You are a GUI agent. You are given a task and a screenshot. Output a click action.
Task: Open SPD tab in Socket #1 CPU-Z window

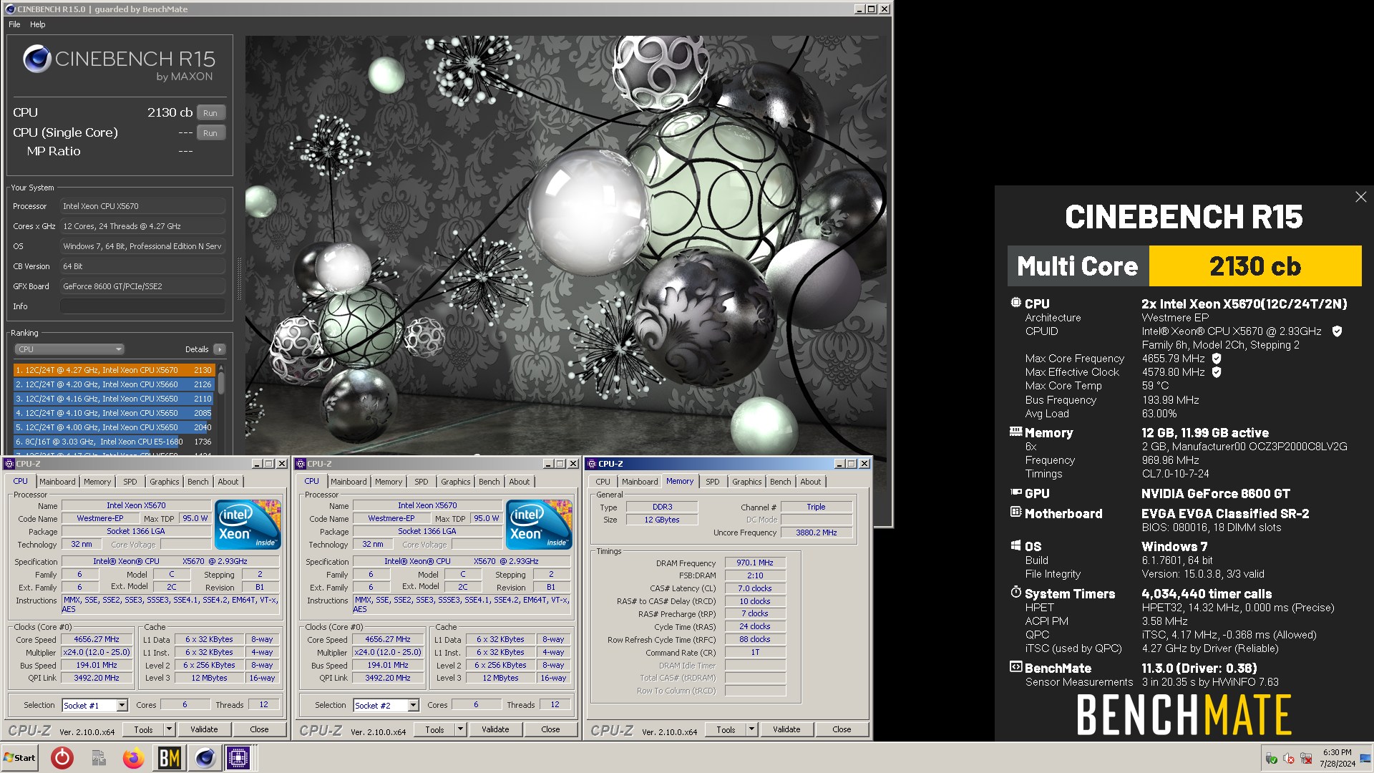[x=130, y=482]
